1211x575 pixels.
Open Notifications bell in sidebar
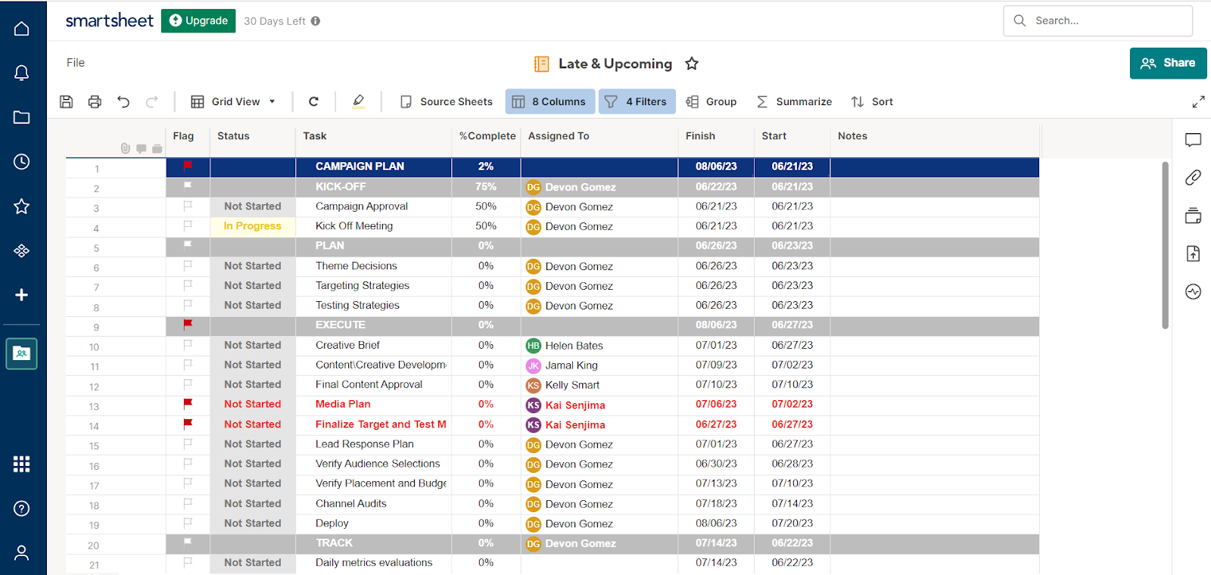click(22, 73)
